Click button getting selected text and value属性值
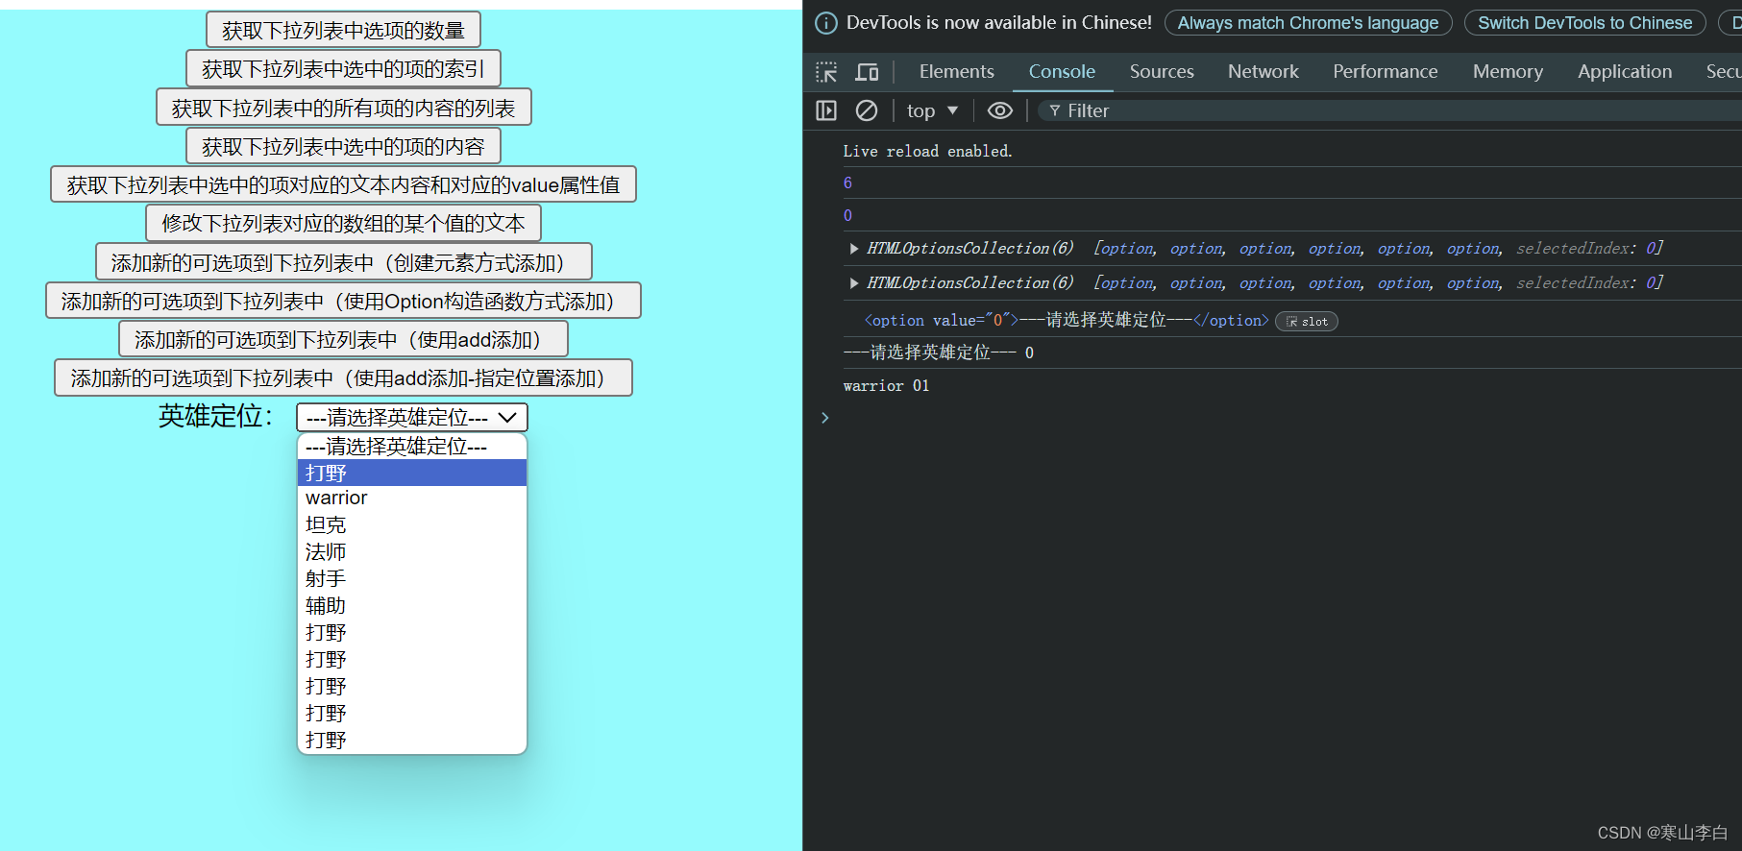This screenshot has width=1742, height=851. point(343,184)
